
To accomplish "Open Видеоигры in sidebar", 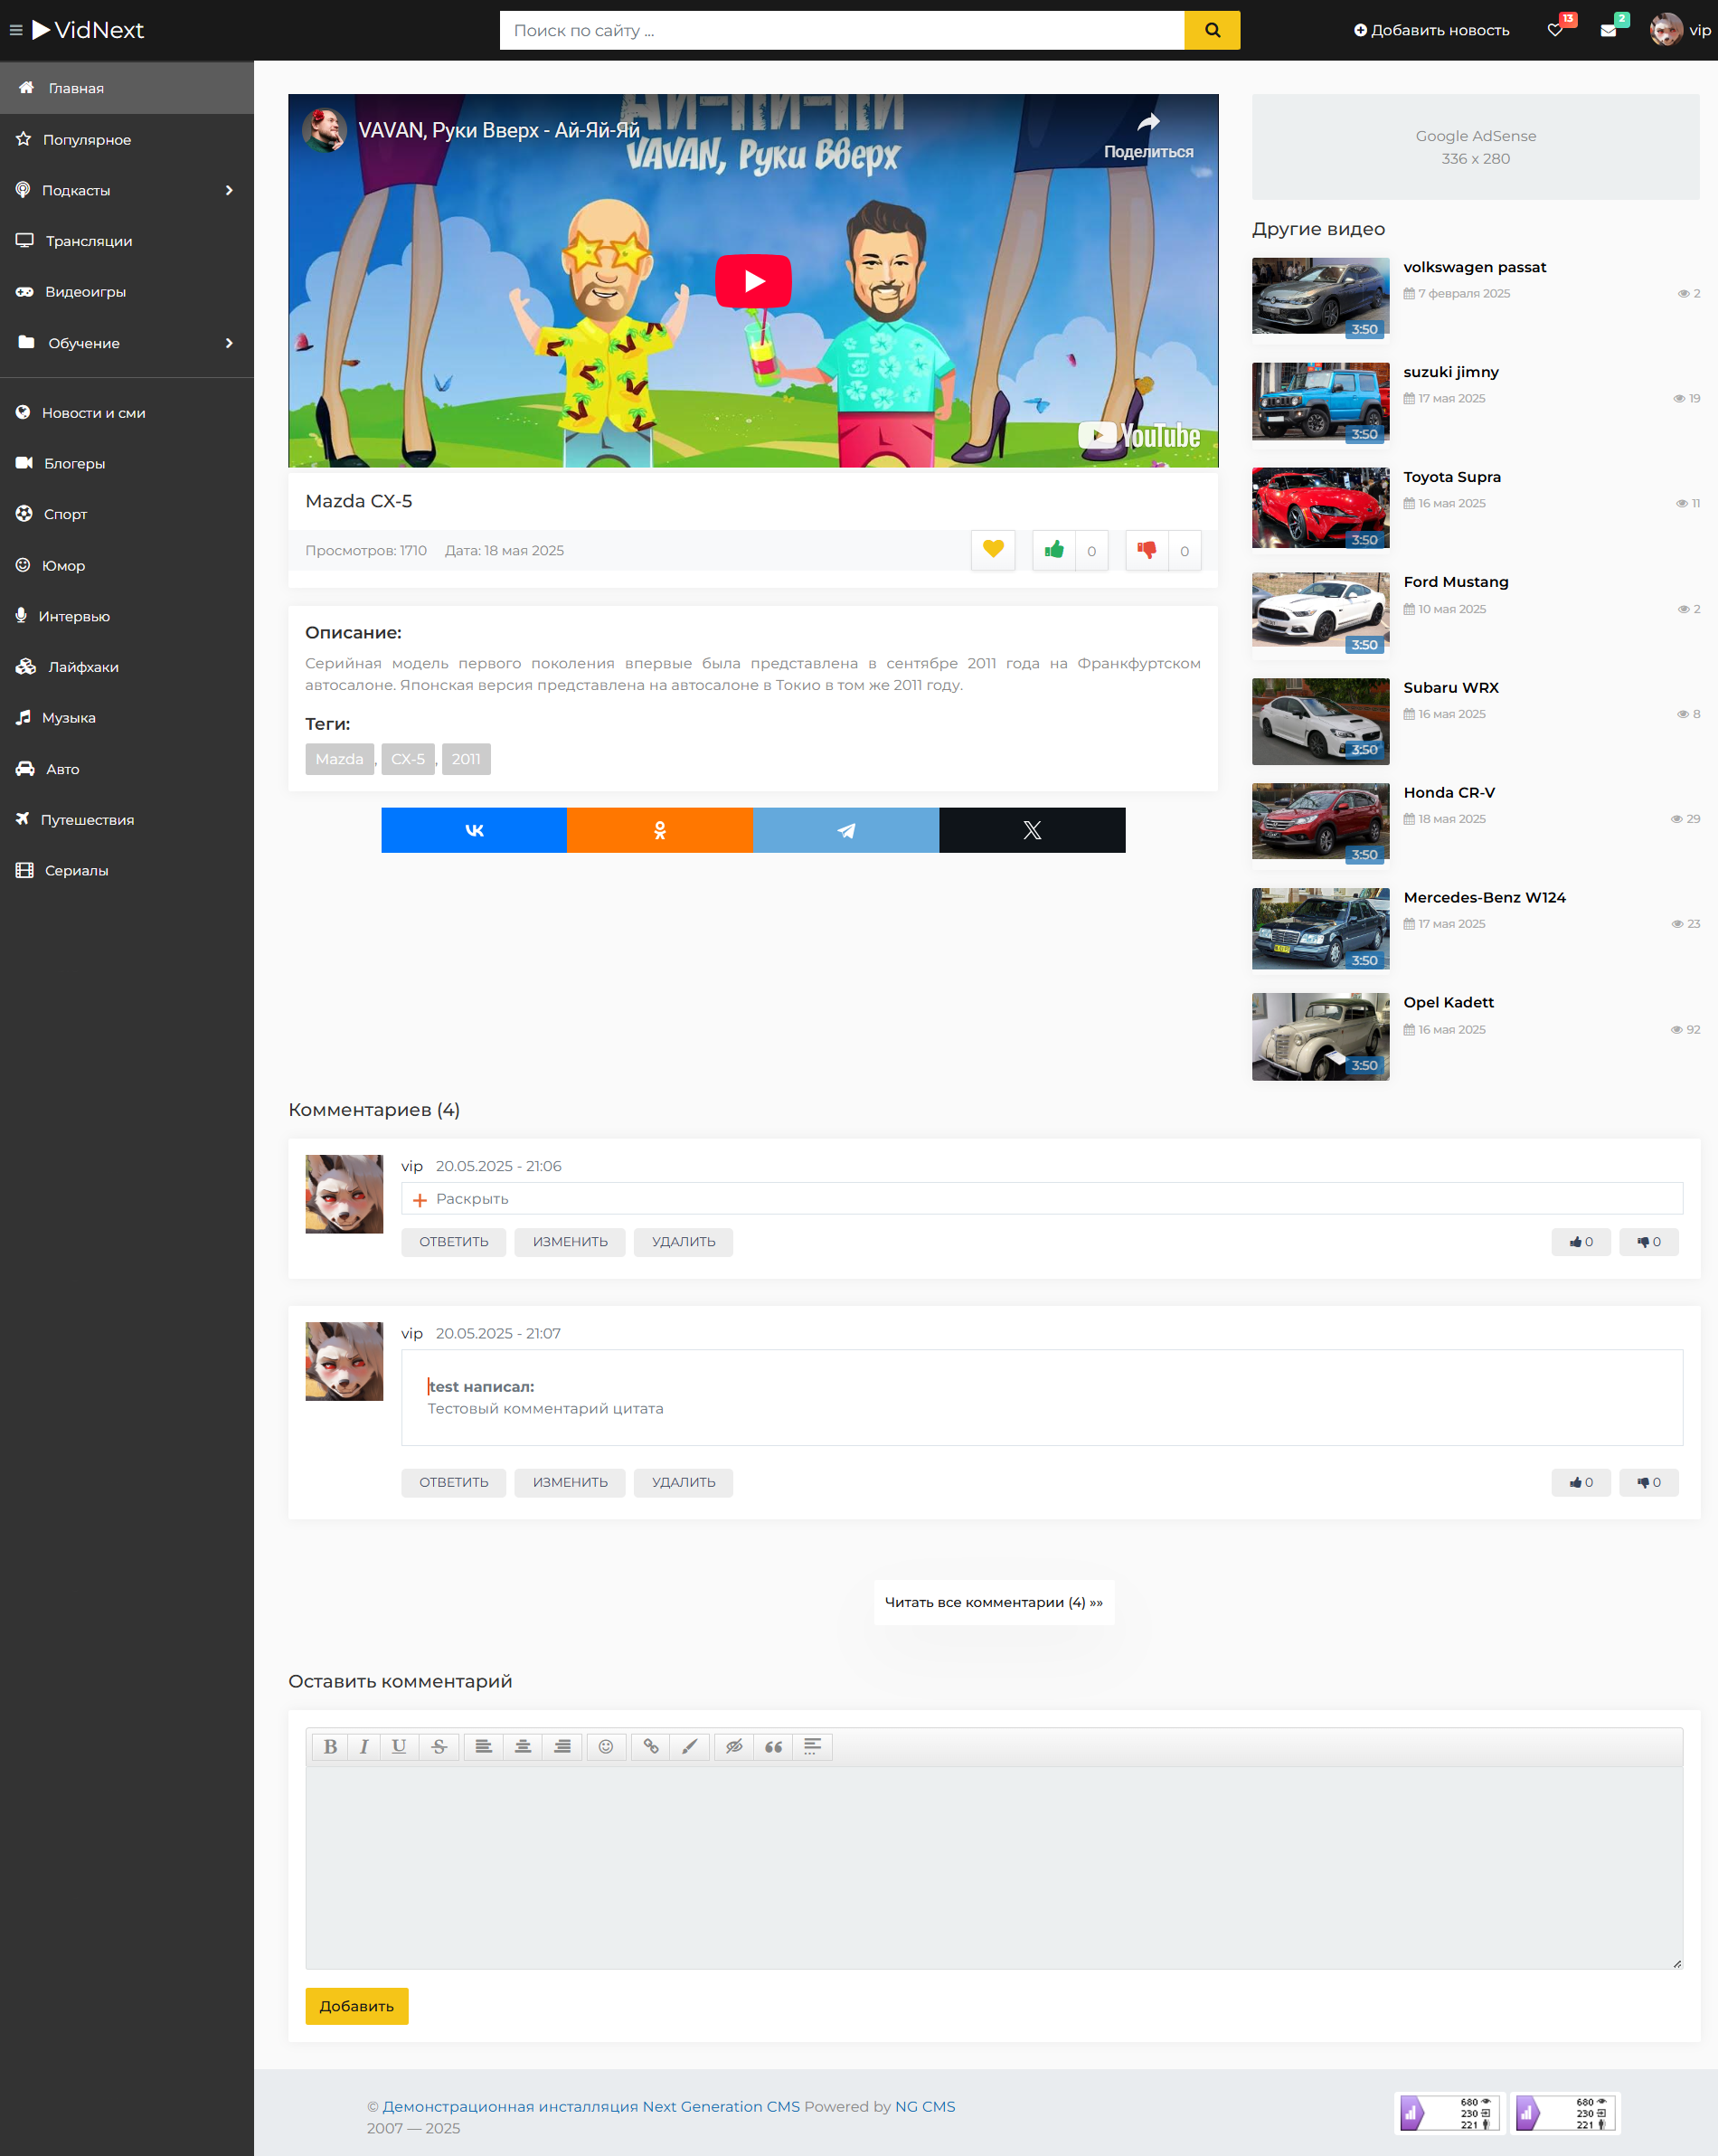I will pos(127,292).
